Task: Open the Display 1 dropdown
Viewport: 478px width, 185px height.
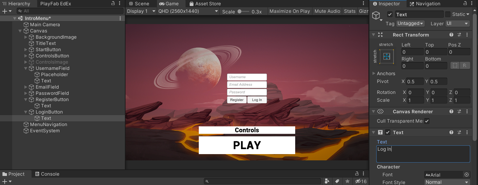Action: pos(141,11)
